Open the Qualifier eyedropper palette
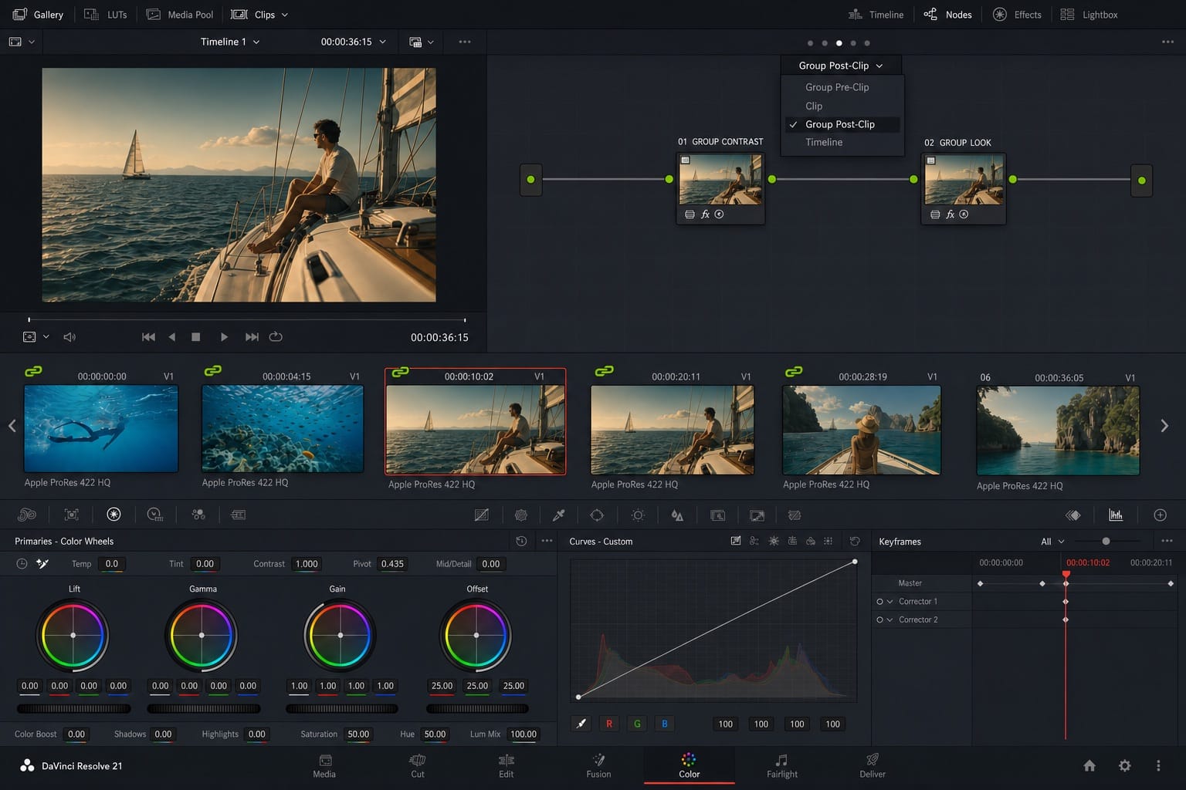 point(559,515)
